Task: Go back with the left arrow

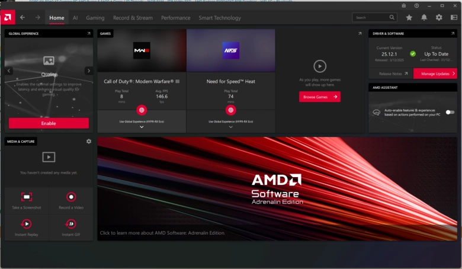Action: pos(23,18)
